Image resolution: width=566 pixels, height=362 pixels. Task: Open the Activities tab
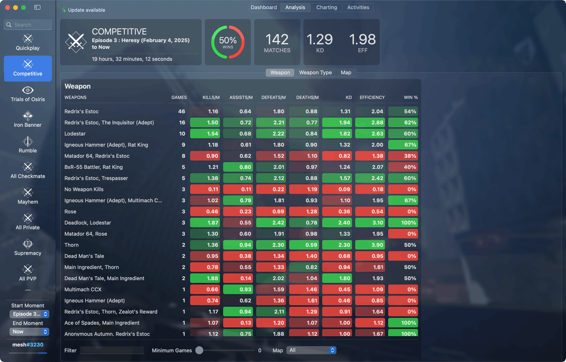point(358,7)
